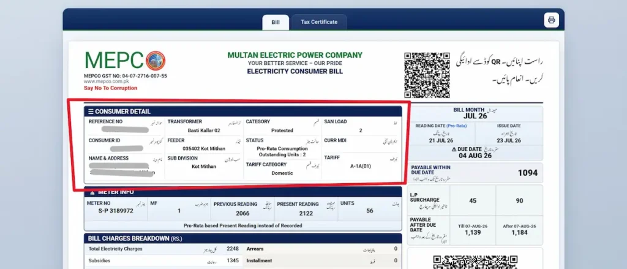Click the SAN LOAD value 2
The width and height of the screenshot is (627, 269).
coord(361,131)
